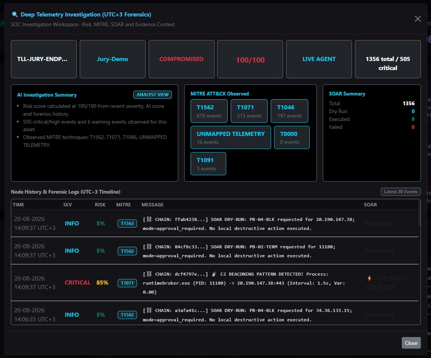
Task: Click the T1071 tag in the CRITICAL row
Action: pyautogui.click(x=127, y=283)
